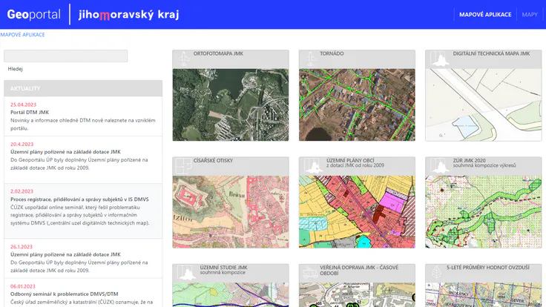Open the Portál DTM JMK news item
The height and width of the screenshot is (307, 546).
(30, 112)
